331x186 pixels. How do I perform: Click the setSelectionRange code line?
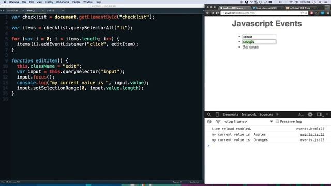[x=80, y=88]
